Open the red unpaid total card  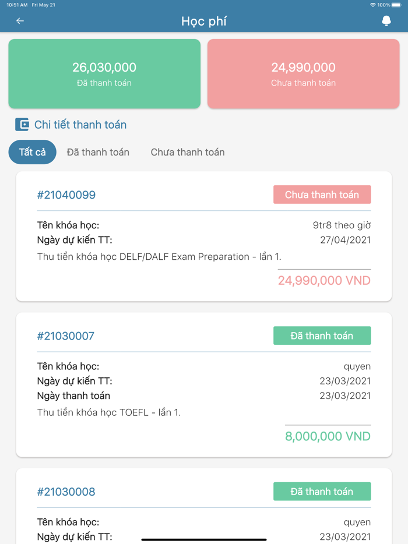tap(303, 74)
